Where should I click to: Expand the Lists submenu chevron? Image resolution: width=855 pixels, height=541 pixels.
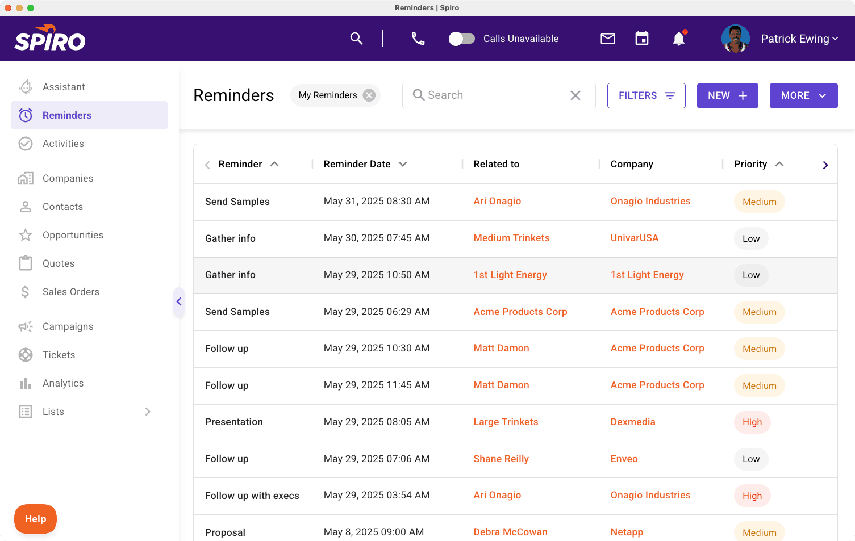148,412
